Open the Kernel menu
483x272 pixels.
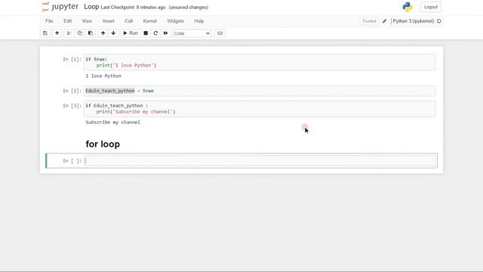[x=149, y=21]
